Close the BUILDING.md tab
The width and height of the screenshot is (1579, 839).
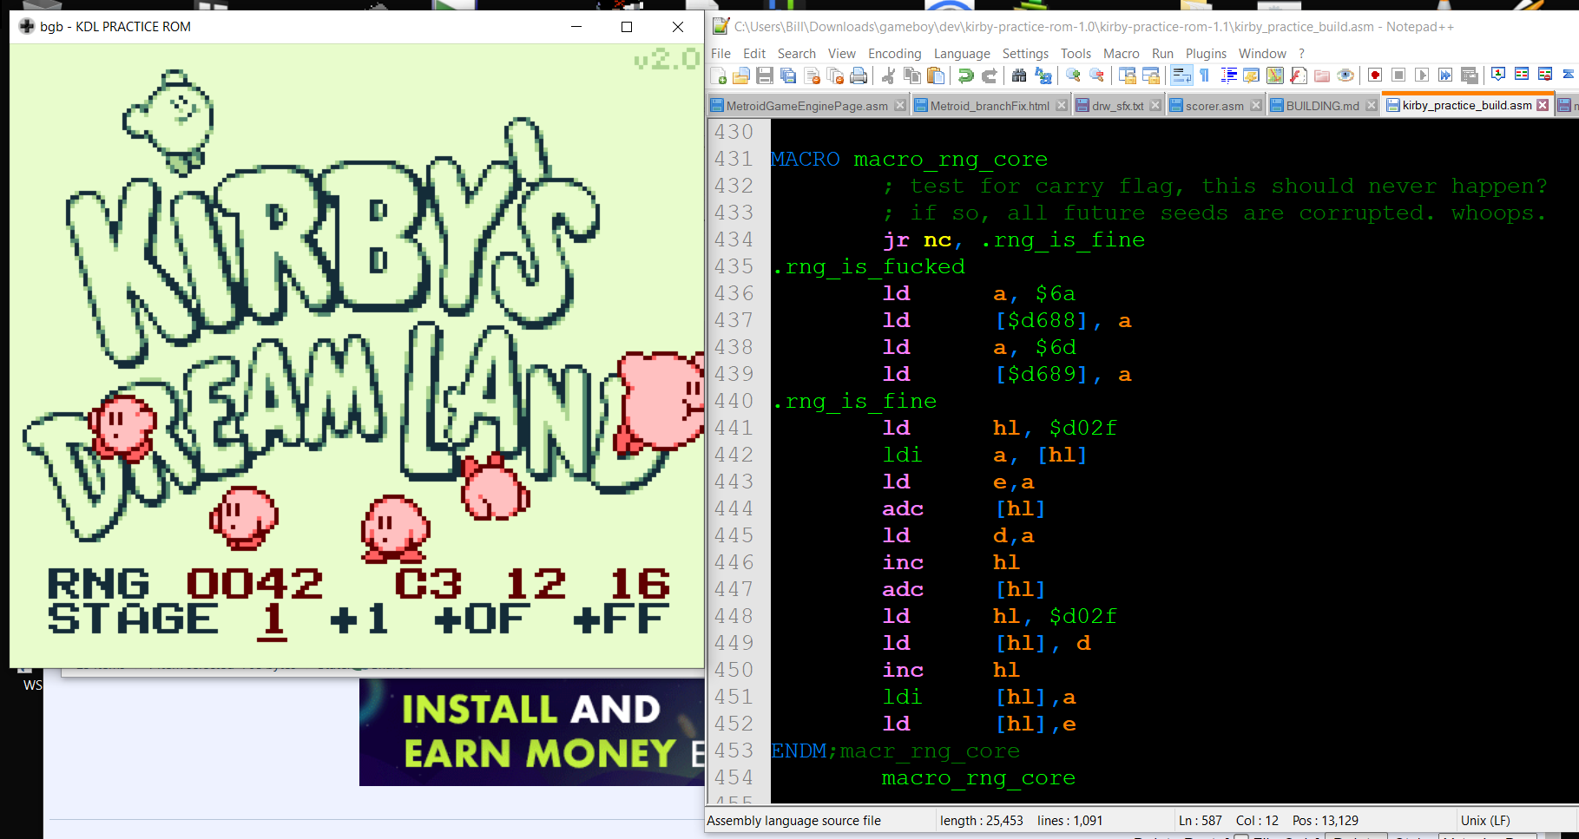(1372, 106)
